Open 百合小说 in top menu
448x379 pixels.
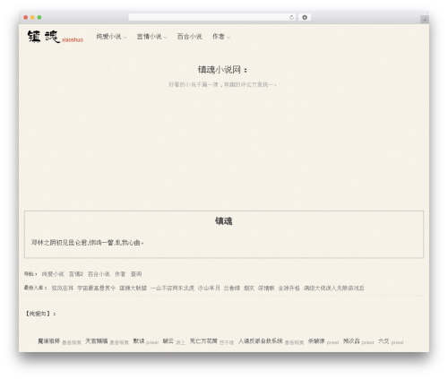190,37
